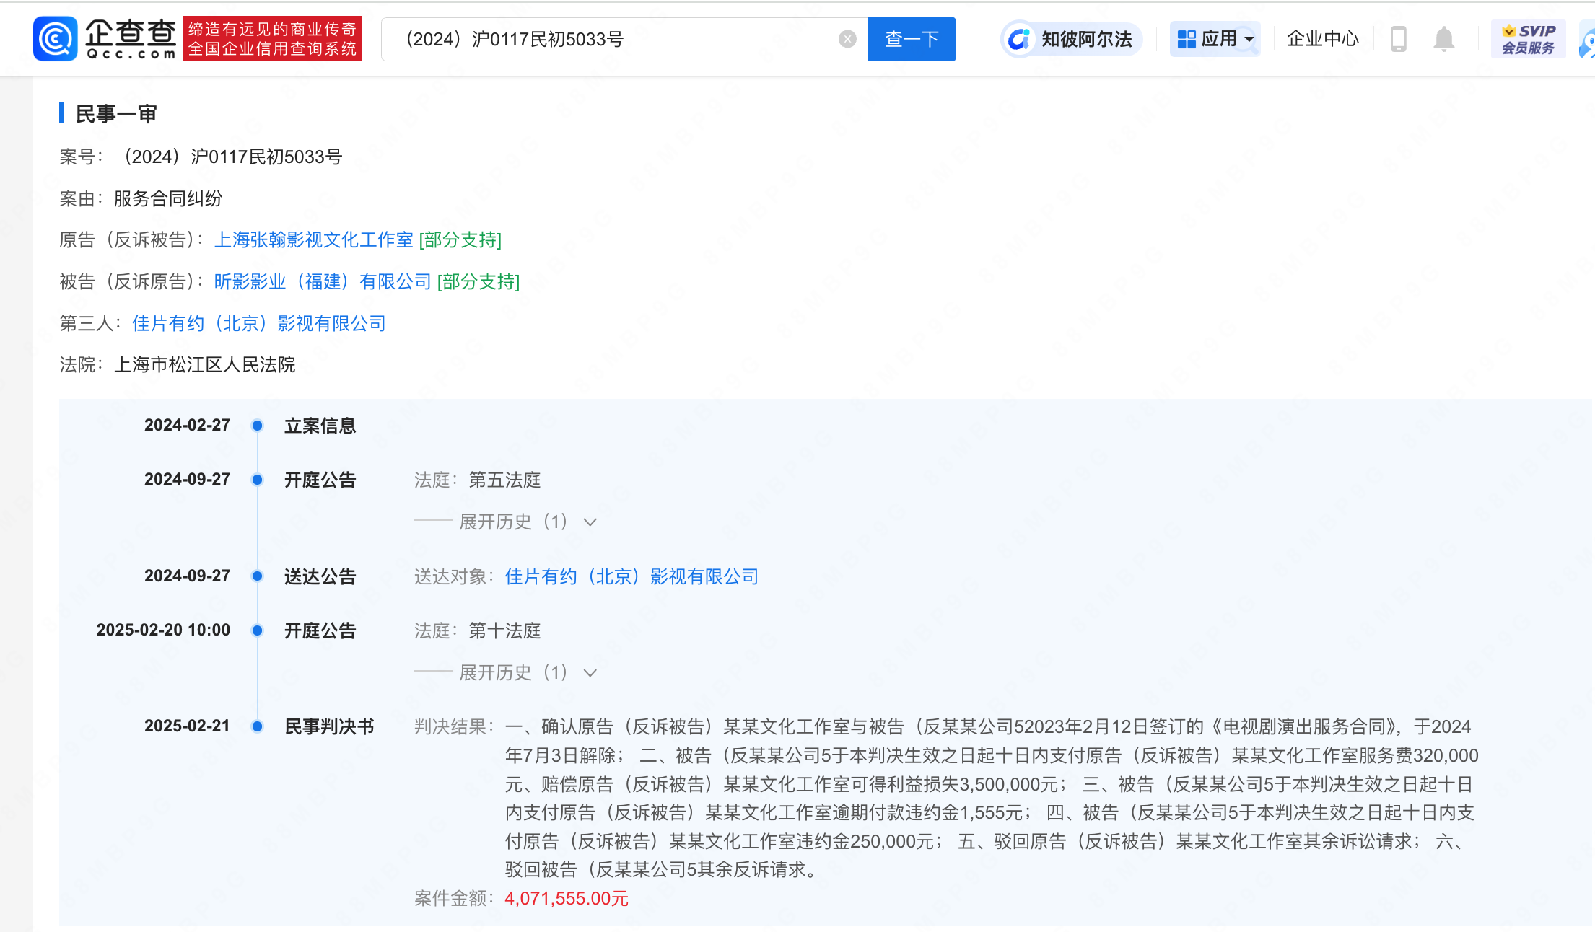The height and width of the screenshot is (932, 1595).
Task: Open plaintiff 上海张翰影视文化工作室 link
Action: pos(314,240)
